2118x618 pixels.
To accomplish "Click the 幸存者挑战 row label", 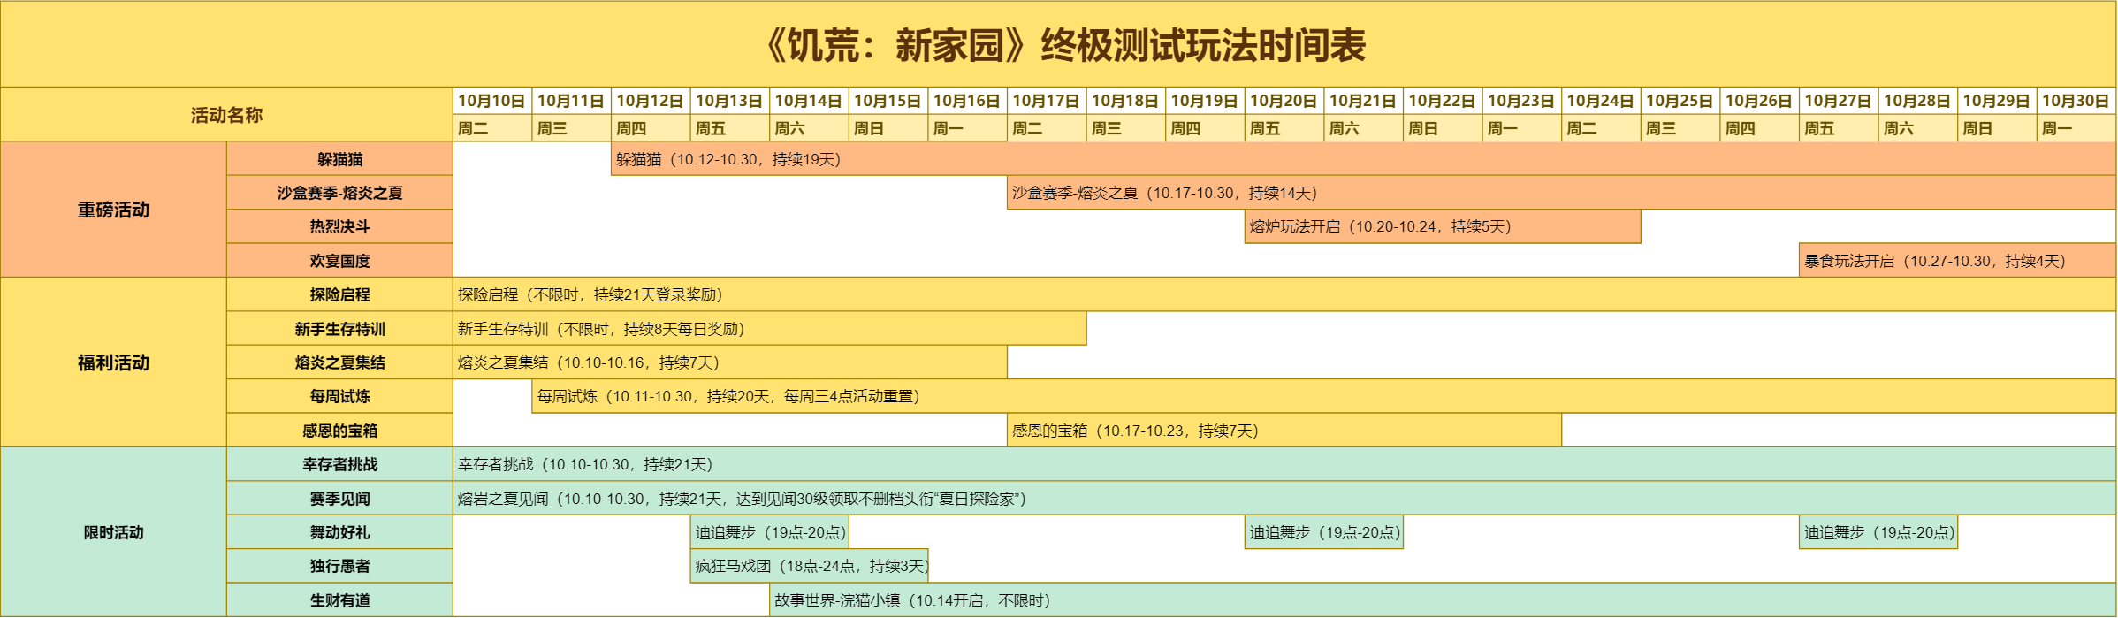I will 339,464.
